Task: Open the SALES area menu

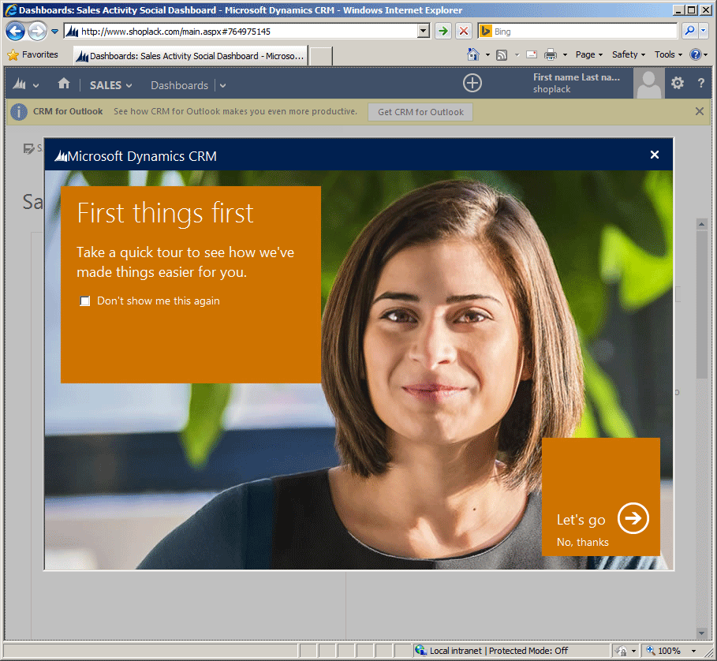Action: pos(110,85)
